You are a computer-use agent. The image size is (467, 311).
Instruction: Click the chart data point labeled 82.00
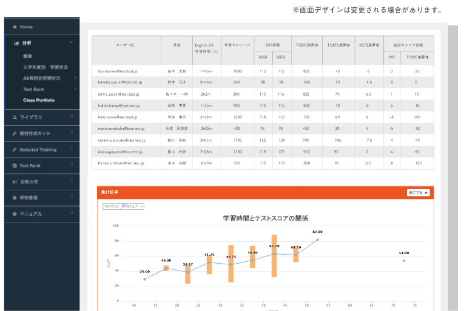pos(317,239)
